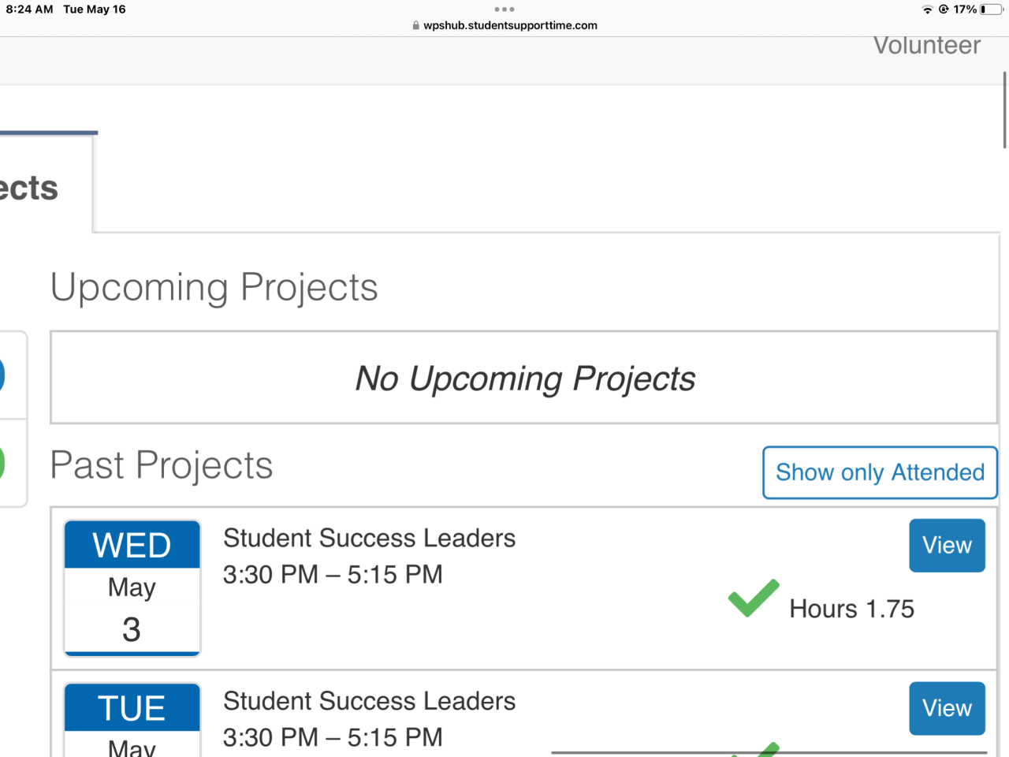
Task: Click the No Upcoming Projects box
Action: coord(524,378)
